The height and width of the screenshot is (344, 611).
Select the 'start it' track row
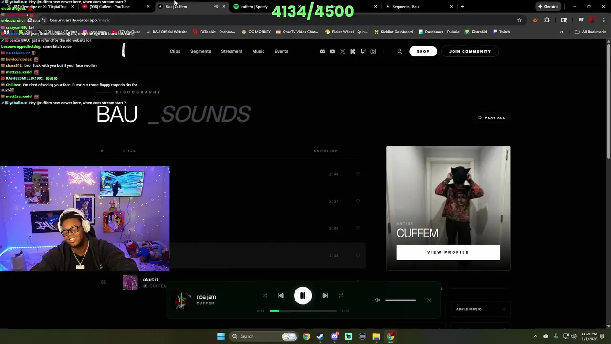click(231, 282)
